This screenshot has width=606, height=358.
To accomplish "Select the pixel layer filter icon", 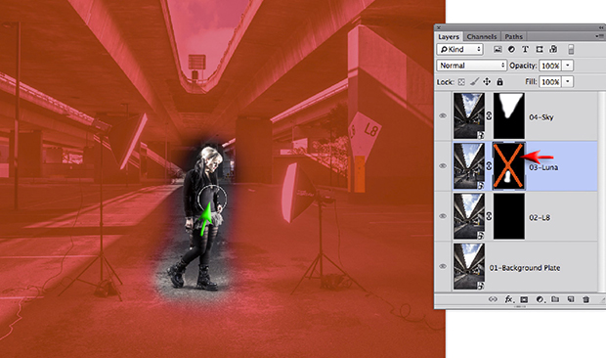I will (x=498, y=49).
